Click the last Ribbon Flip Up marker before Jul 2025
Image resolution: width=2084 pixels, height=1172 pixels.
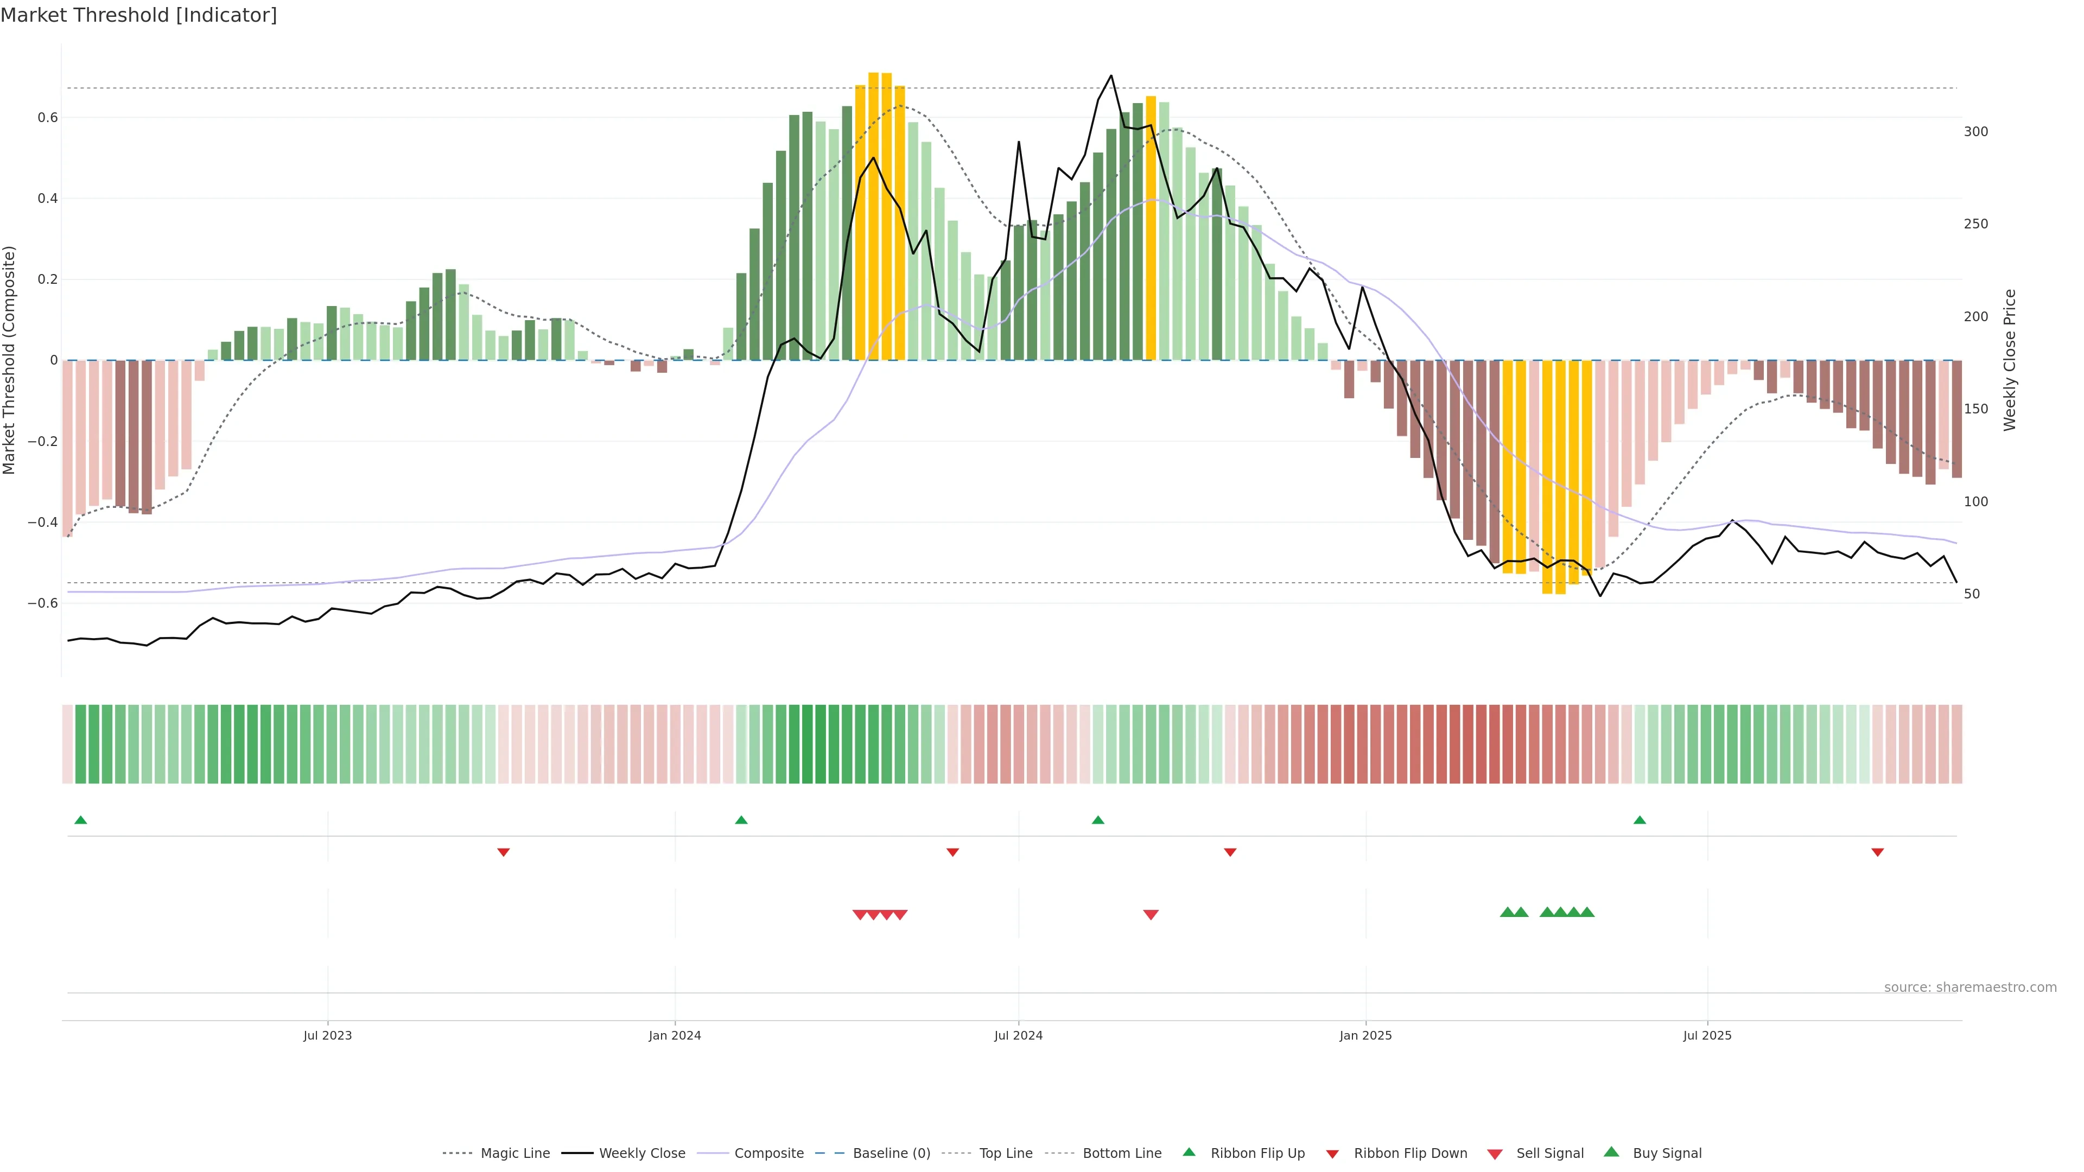(x=1640, y=820)
